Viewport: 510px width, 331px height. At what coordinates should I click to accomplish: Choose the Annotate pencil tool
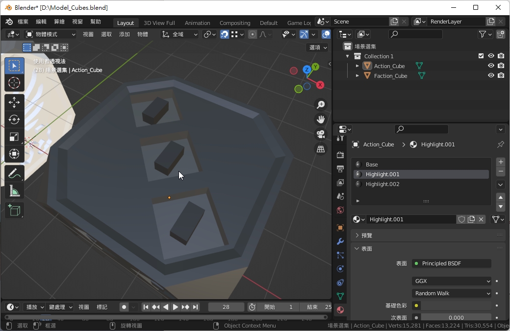point(14,173)
